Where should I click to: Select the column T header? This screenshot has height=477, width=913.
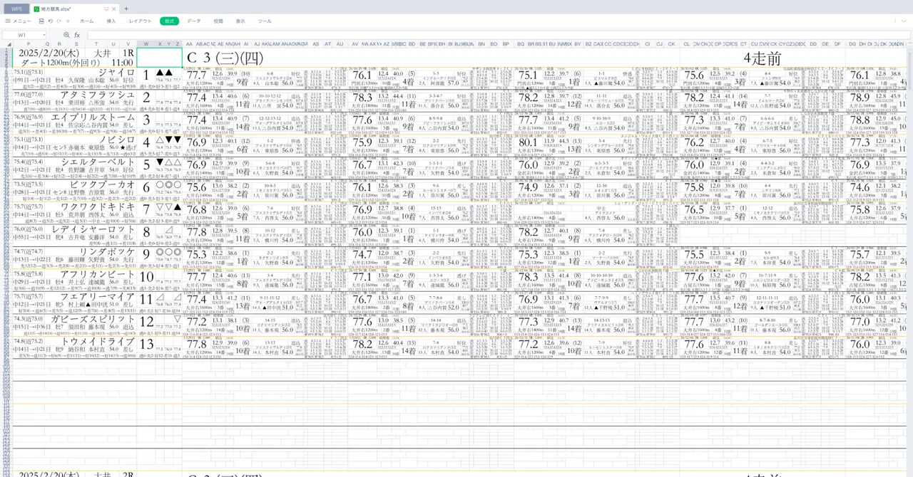click(96, 43)
